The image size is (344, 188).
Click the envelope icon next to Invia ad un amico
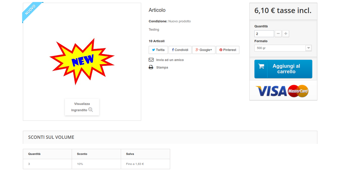pyautogui.click(x=151, y=59)
